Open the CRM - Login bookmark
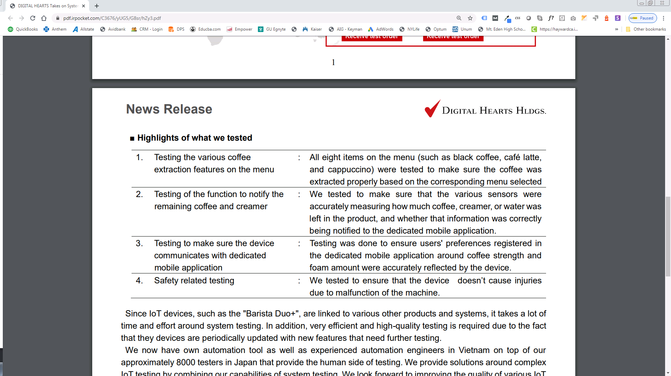This screenshot has width=671, height=376. tap(147, 29)
